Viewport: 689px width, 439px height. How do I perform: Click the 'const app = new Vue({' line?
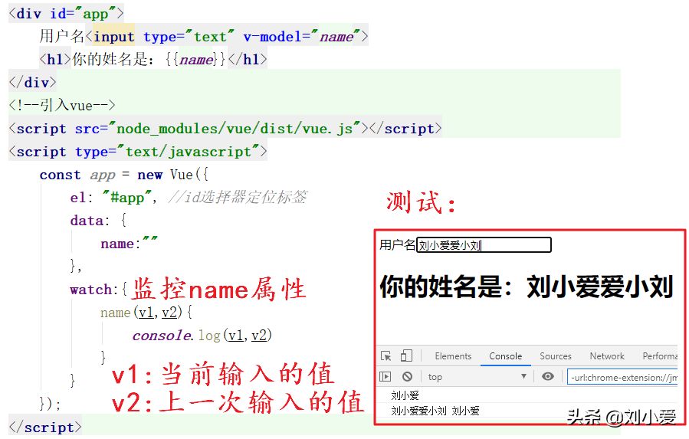coord(124,175)
